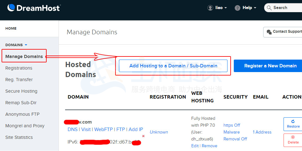Select Manage Domains in the sidebar

[24, 56]
